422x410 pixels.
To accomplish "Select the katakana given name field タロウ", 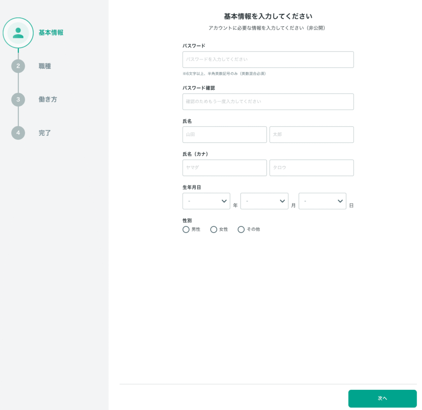I will click(312, 168).
